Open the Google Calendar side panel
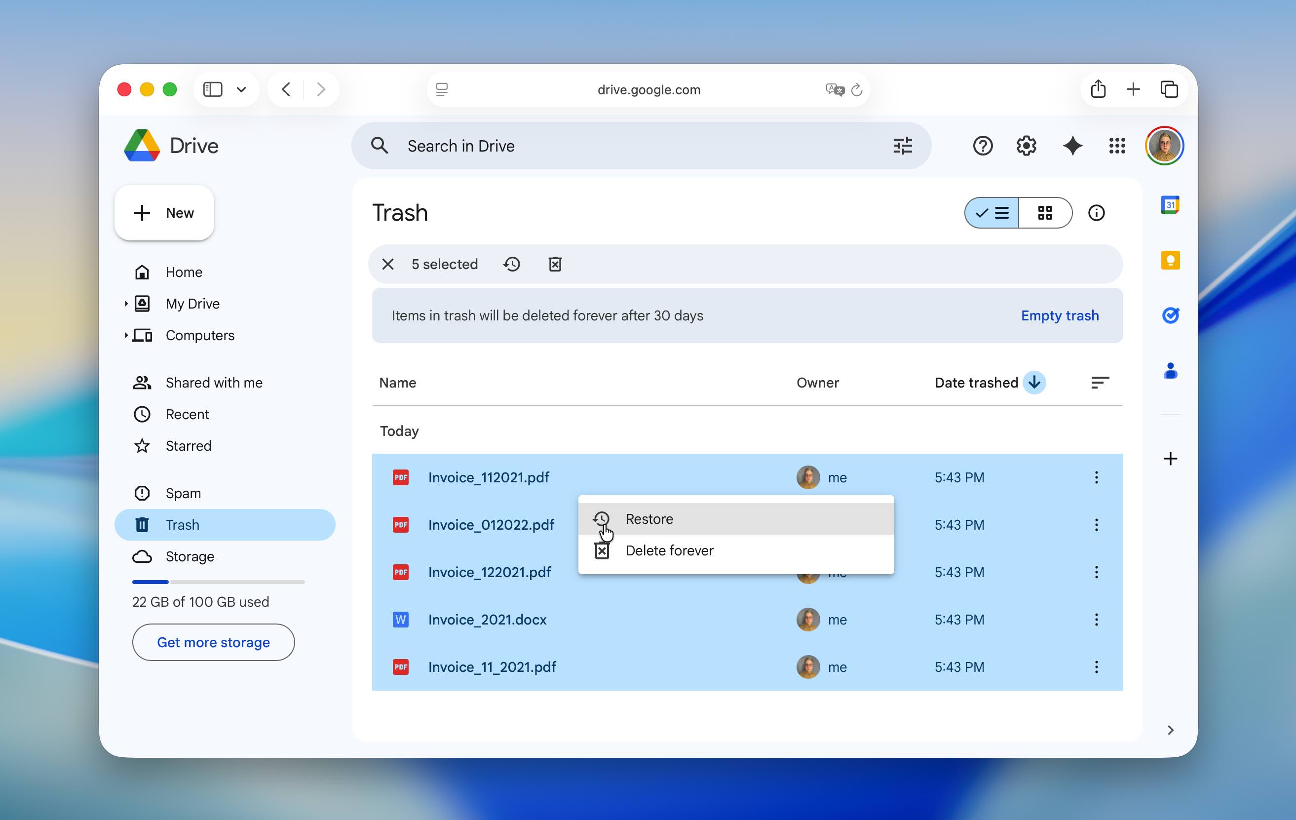Viewport: 1296px width, 820px height. (1170, 205)
